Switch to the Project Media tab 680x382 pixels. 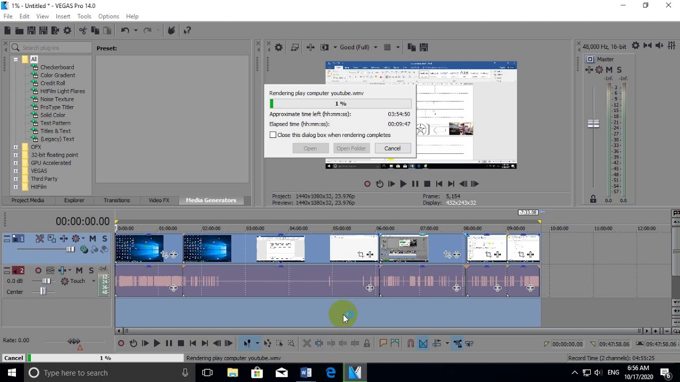28,200
